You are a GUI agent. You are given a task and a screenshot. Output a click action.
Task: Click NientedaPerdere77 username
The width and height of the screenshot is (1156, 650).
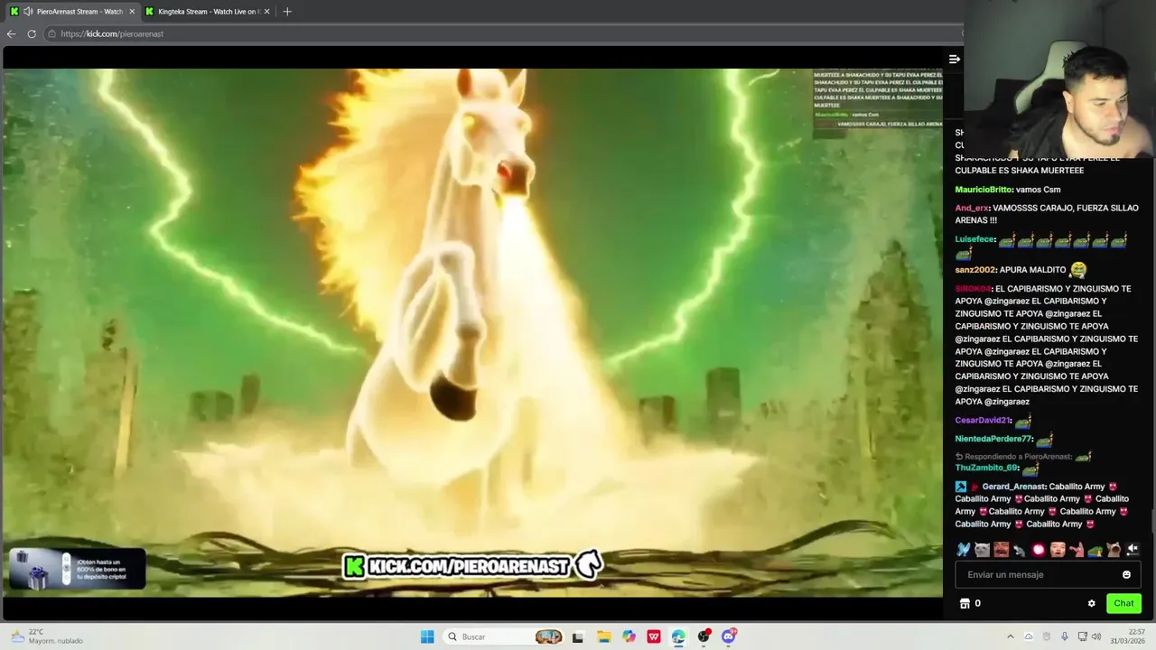993,439
